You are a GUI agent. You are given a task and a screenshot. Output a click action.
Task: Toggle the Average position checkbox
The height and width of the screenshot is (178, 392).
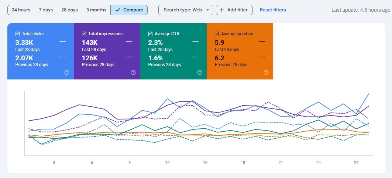217,34
